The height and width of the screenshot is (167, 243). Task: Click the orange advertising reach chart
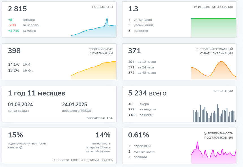(214, 70)
